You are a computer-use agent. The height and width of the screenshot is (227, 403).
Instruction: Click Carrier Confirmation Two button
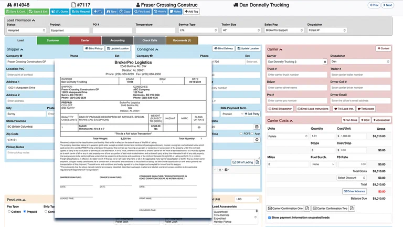tap(330, 209)
